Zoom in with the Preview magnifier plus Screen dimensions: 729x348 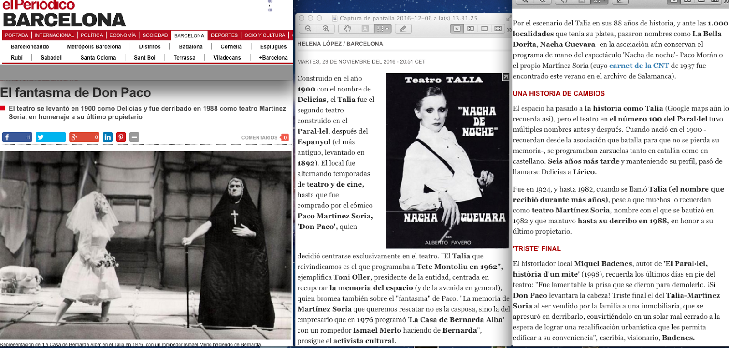click(325, 29)
